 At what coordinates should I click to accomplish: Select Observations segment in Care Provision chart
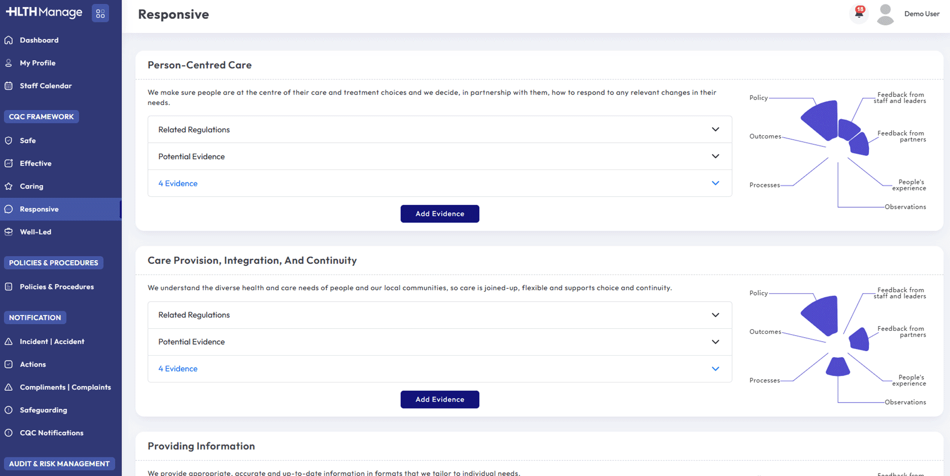(838, 367)
